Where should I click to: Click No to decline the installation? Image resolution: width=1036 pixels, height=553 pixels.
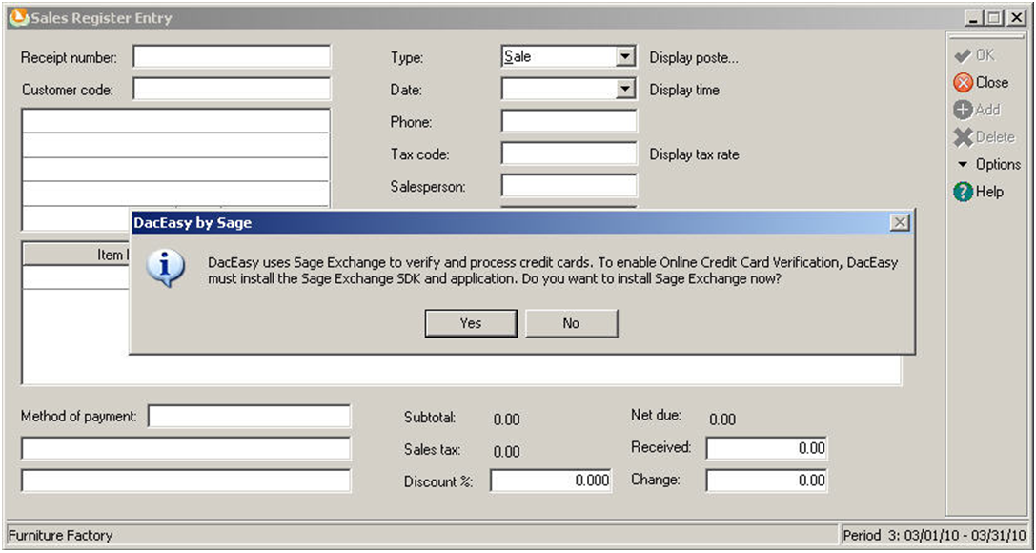(572, 323)
